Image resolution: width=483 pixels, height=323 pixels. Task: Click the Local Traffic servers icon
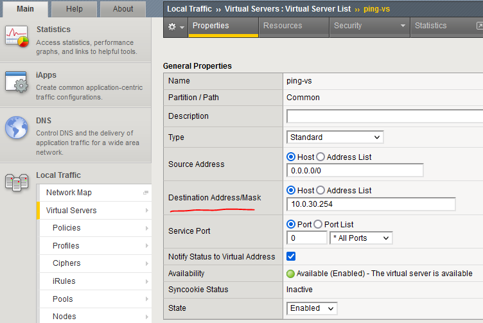click(16, 181)
